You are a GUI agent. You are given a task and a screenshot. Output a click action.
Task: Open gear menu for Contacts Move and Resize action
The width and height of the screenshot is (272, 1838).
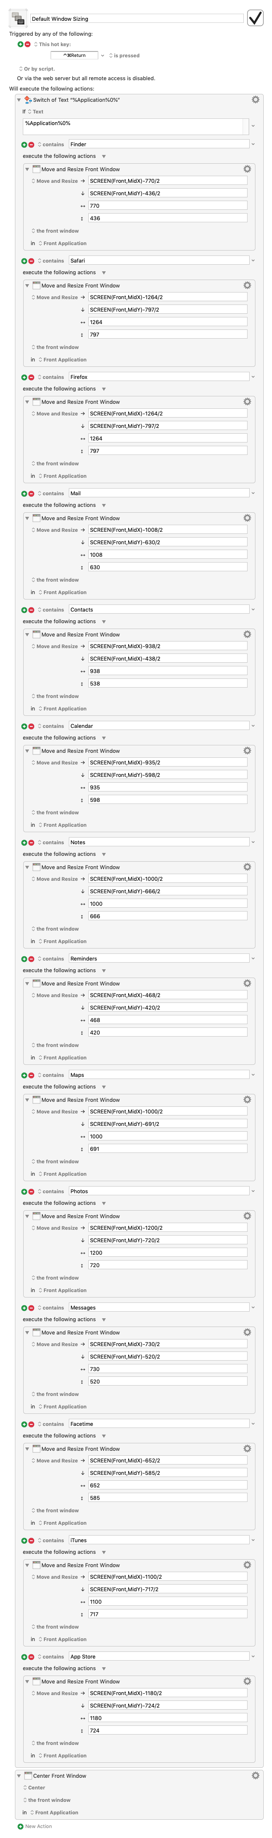[x=247, y=634]
